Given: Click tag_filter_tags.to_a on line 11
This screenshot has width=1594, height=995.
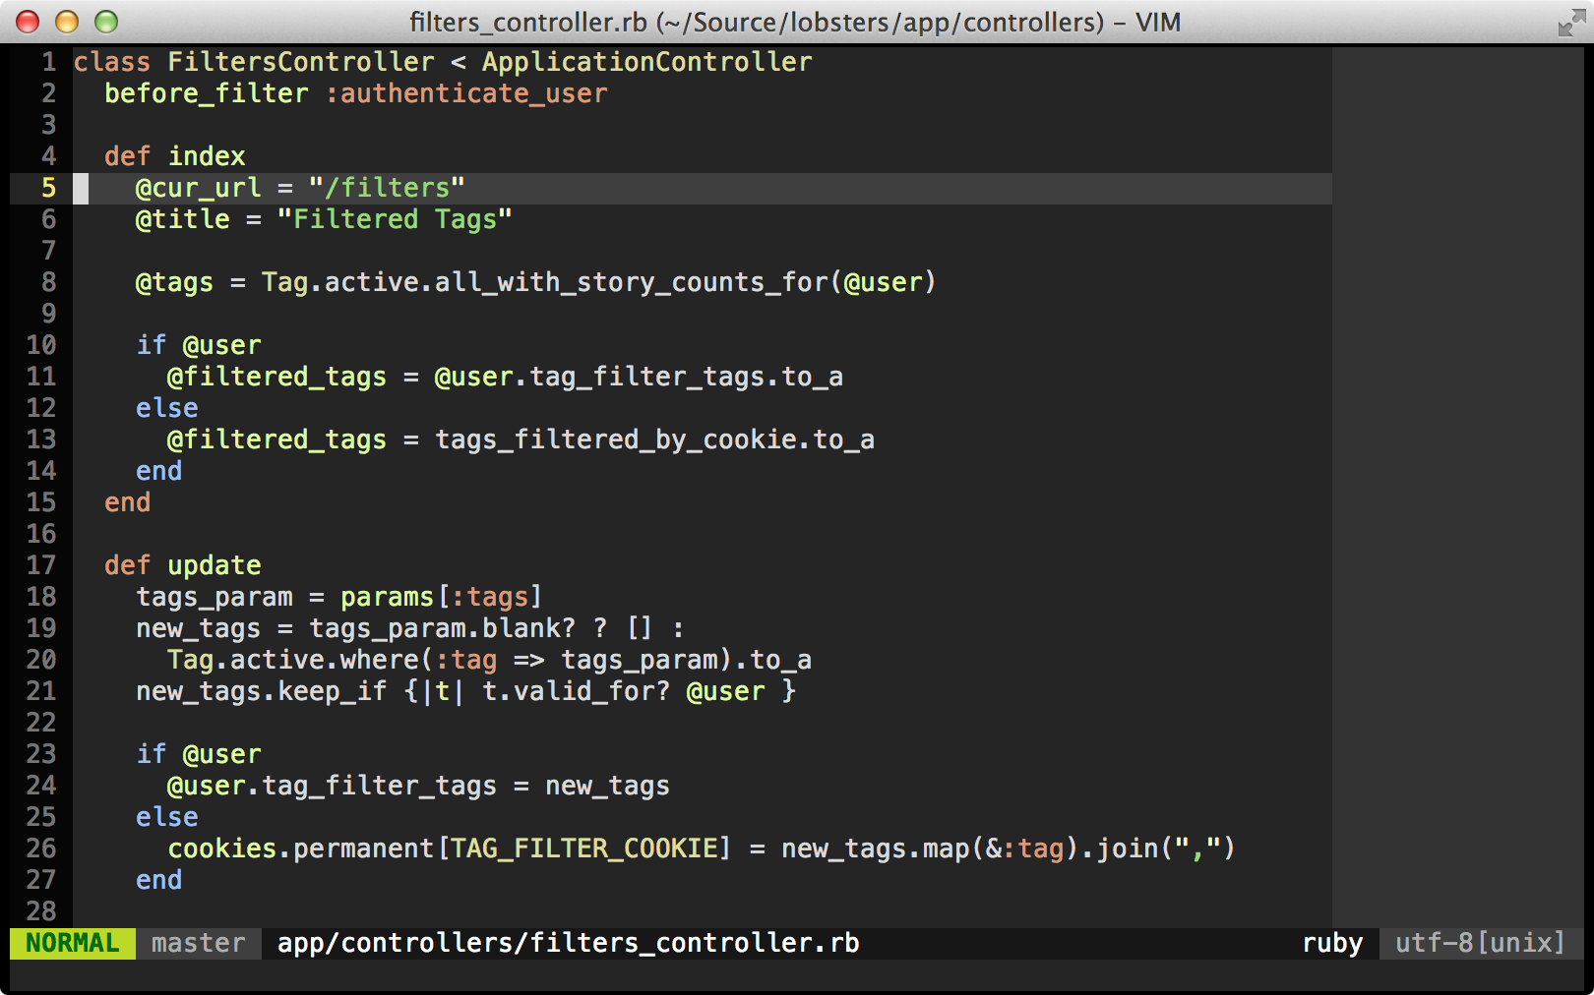Looking at the screenshot, I should click(x=687, y=377).
